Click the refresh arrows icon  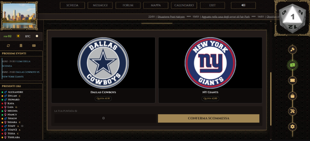[x=8, y=46]
